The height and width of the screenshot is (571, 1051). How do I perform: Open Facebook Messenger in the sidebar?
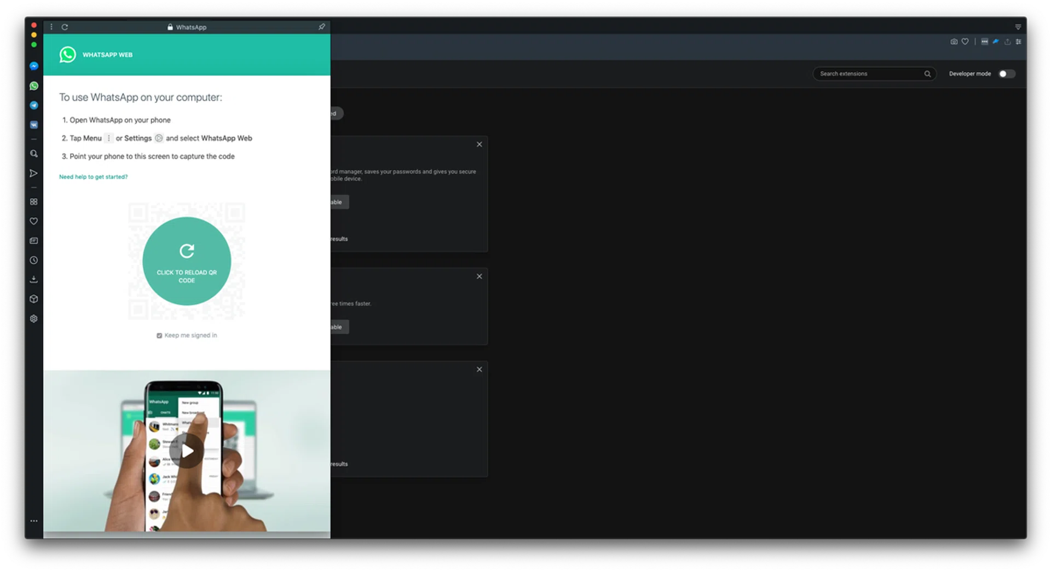coord(34,66)
